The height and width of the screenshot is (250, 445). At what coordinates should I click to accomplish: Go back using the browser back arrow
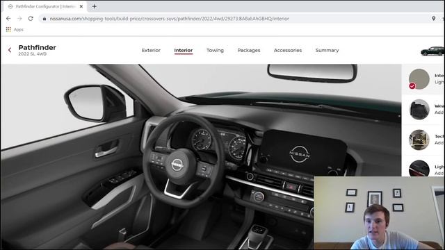[8, 19]
